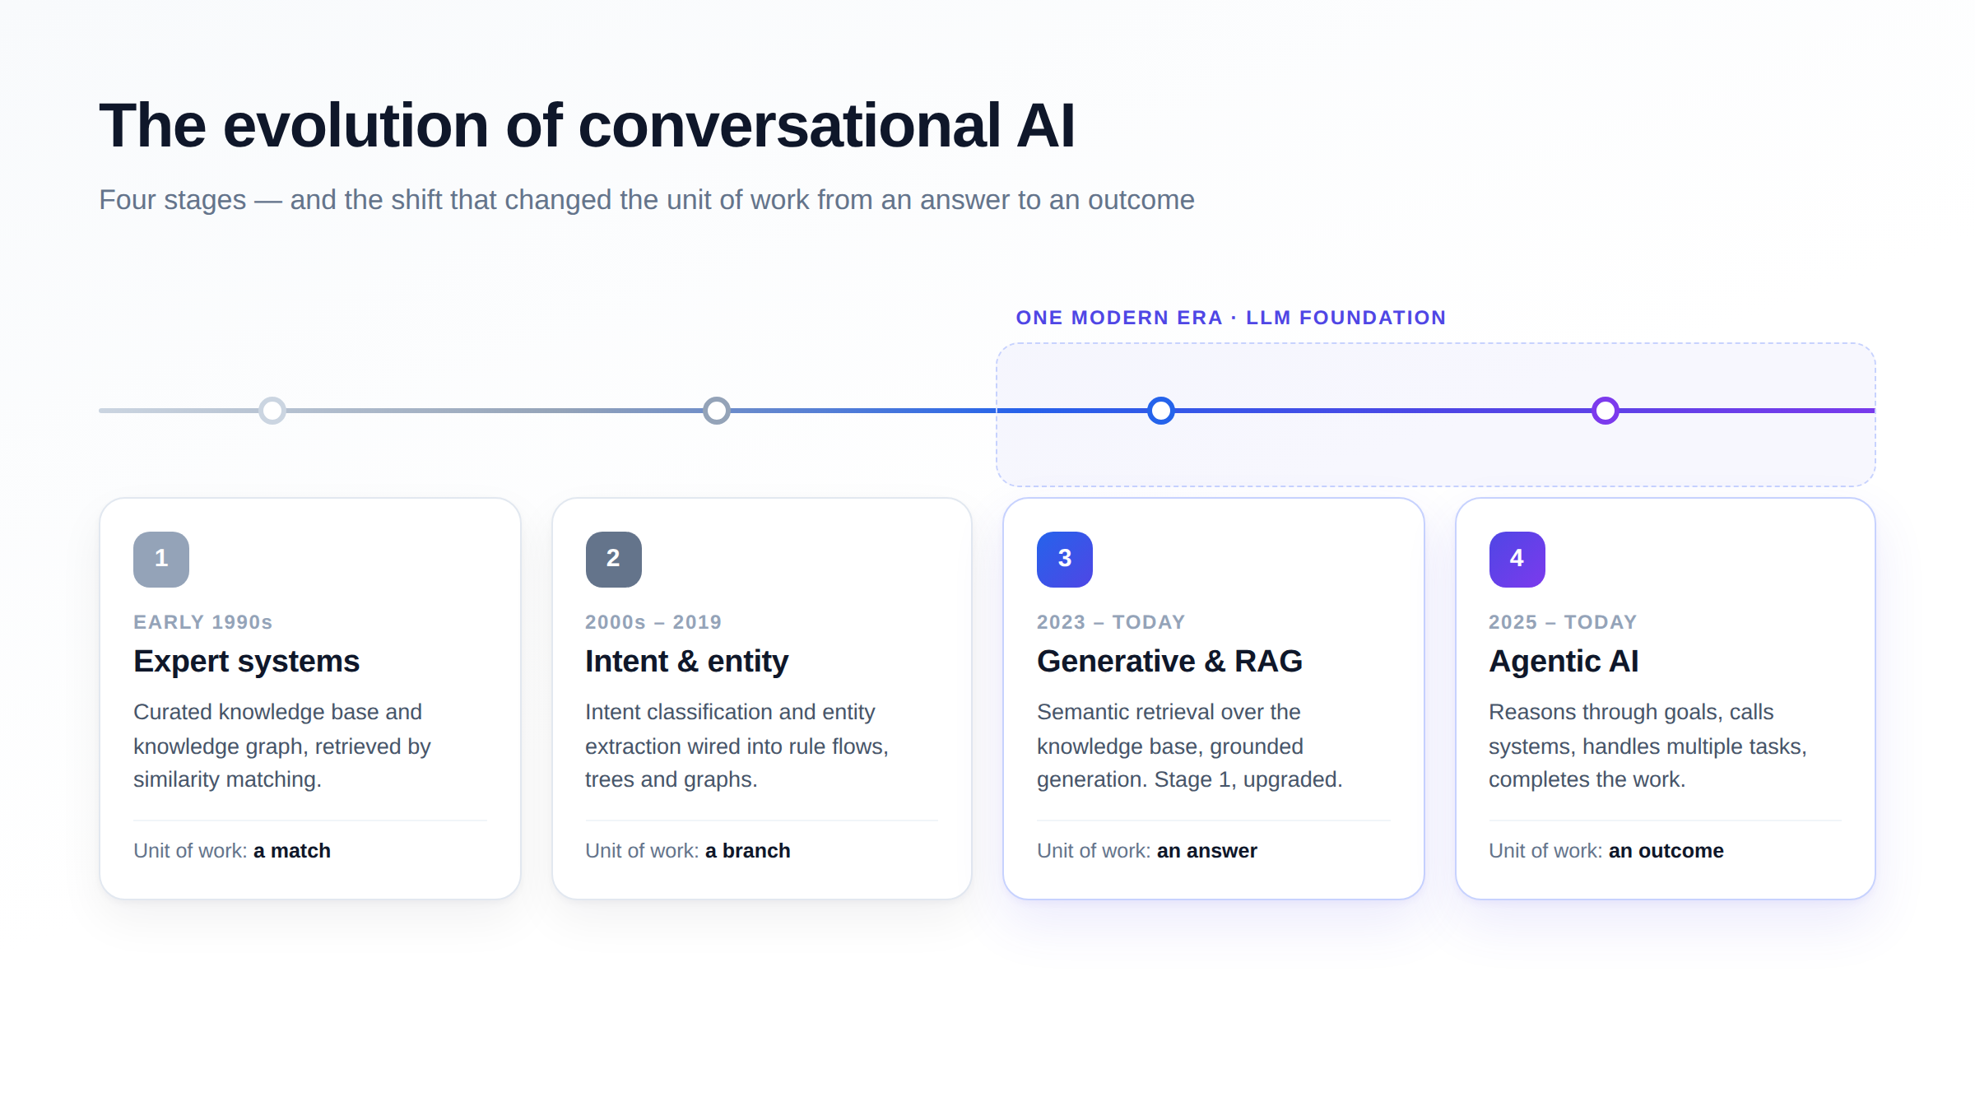
Task: Click the Expert systems card heading
Action: pyautogui.click(x=247, y=662)
